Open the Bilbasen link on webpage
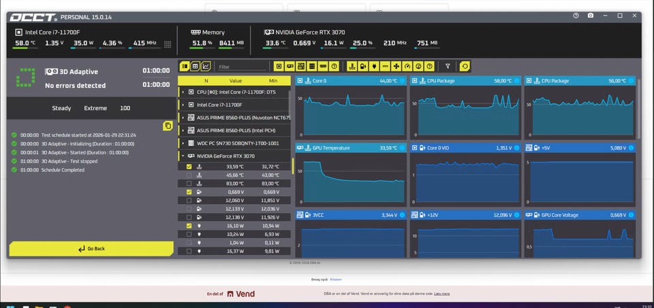This screenshot has width=654, height=308. coord(335,279)
